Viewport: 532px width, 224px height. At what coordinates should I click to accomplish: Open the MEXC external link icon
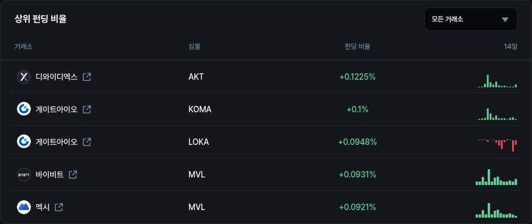[x=59, y=207]
